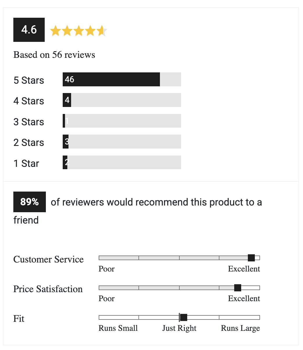Image resolution: width=303 pixels, height=350 pixels.
Task: Click the third yellow rating star
Action: 79,31
